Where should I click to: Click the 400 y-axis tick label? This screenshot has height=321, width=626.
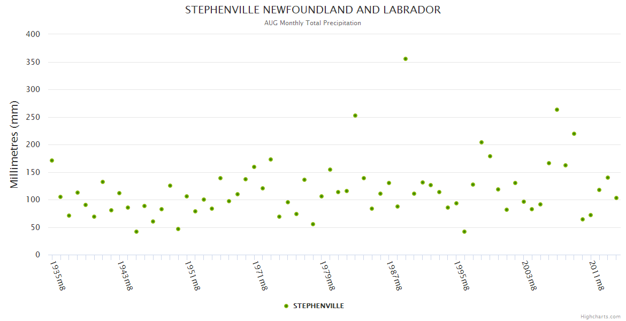point(33,34)
